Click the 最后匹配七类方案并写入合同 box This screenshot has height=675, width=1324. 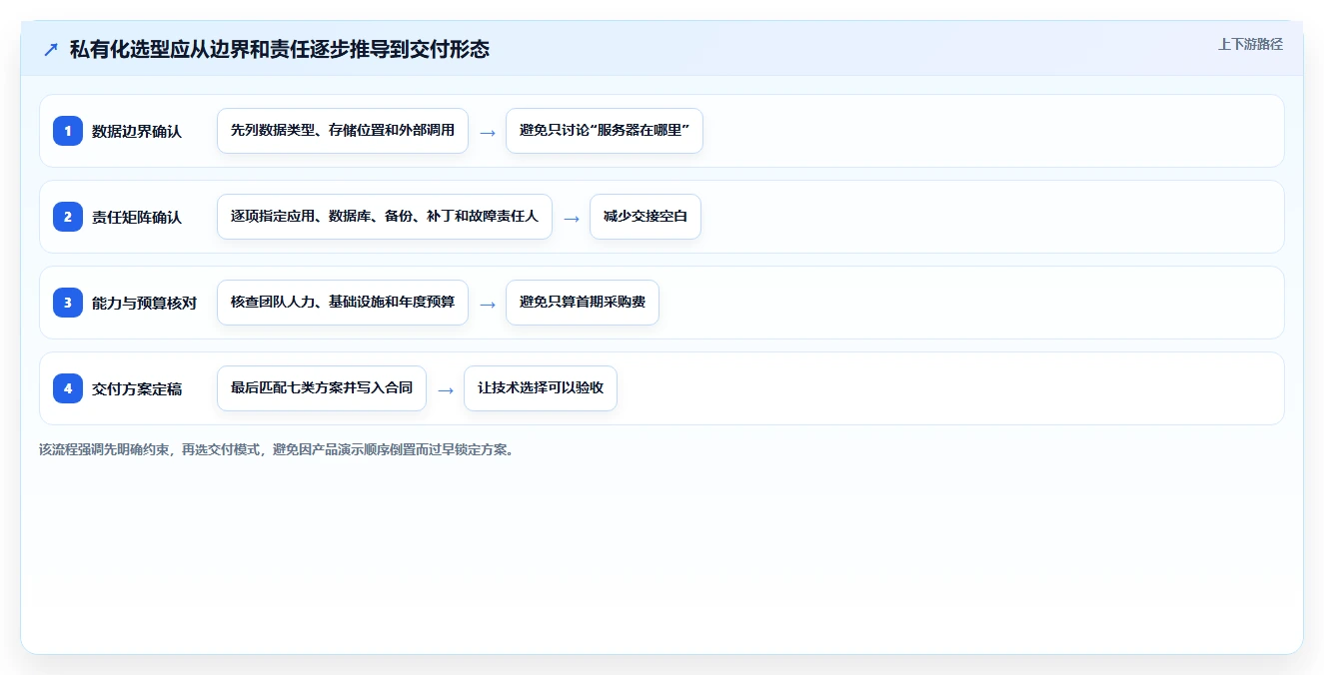322,388
